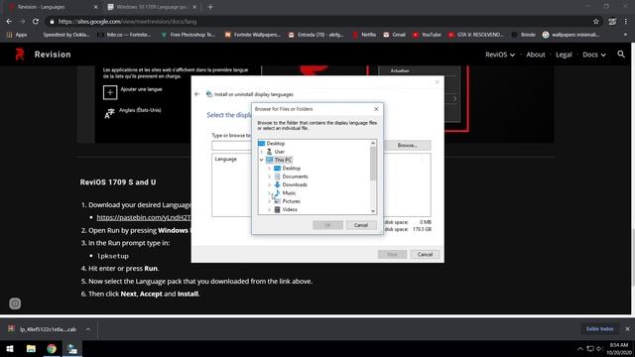Open Chrome from taskbar
Viewport: 635px width, 357px height.
(x=52, y=348)
